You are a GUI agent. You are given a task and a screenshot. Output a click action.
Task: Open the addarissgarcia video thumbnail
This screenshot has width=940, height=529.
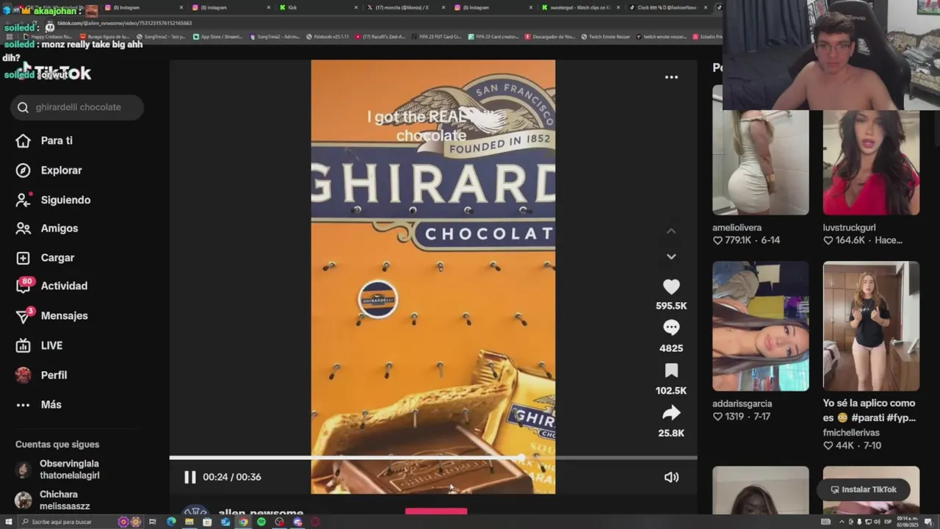point(760,326)
